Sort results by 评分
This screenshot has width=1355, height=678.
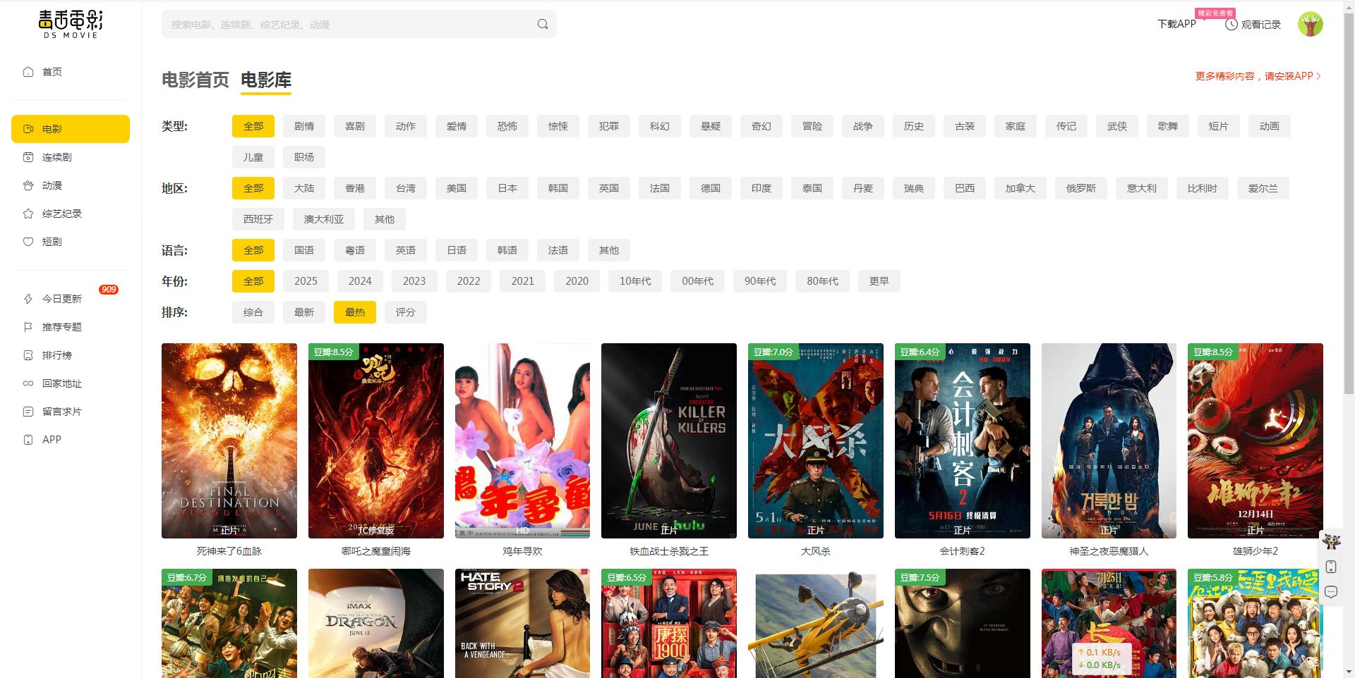click(405, 312)
